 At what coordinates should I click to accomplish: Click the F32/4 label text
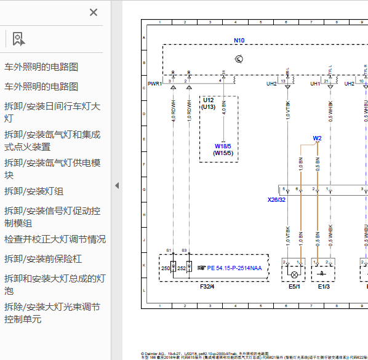click(x=207, y=287)
